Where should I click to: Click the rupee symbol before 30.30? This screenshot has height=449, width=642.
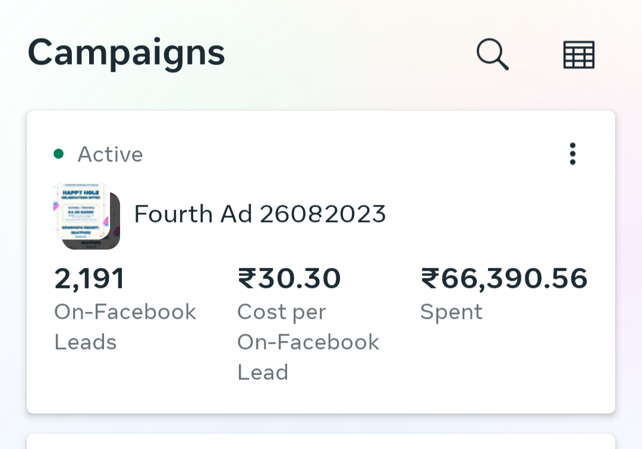(x=247, y=278)
